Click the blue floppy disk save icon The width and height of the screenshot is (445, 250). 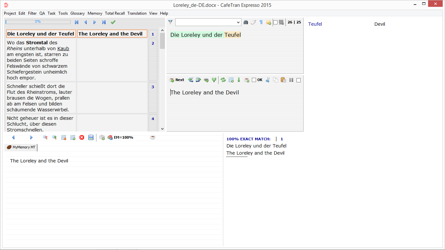pyautogui.click(x=91, y=137)
